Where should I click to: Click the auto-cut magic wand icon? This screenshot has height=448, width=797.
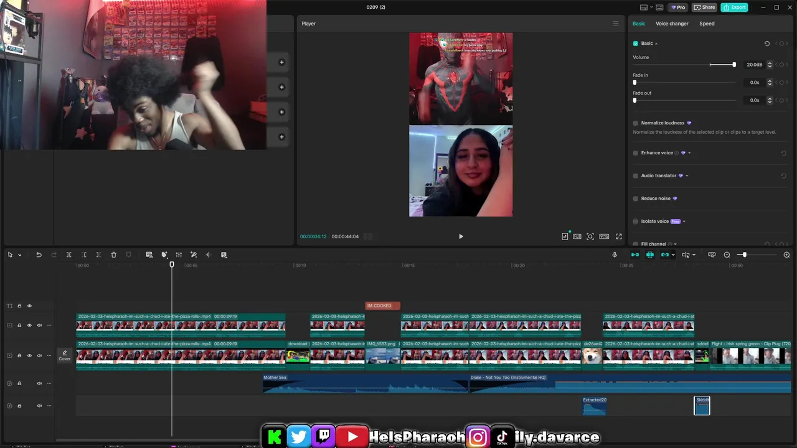[x=194, y=254]
